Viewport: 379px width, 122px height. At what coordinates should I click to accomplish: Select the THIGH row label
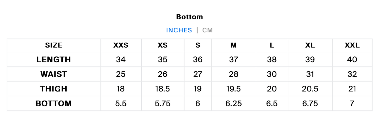pos(54,89)
